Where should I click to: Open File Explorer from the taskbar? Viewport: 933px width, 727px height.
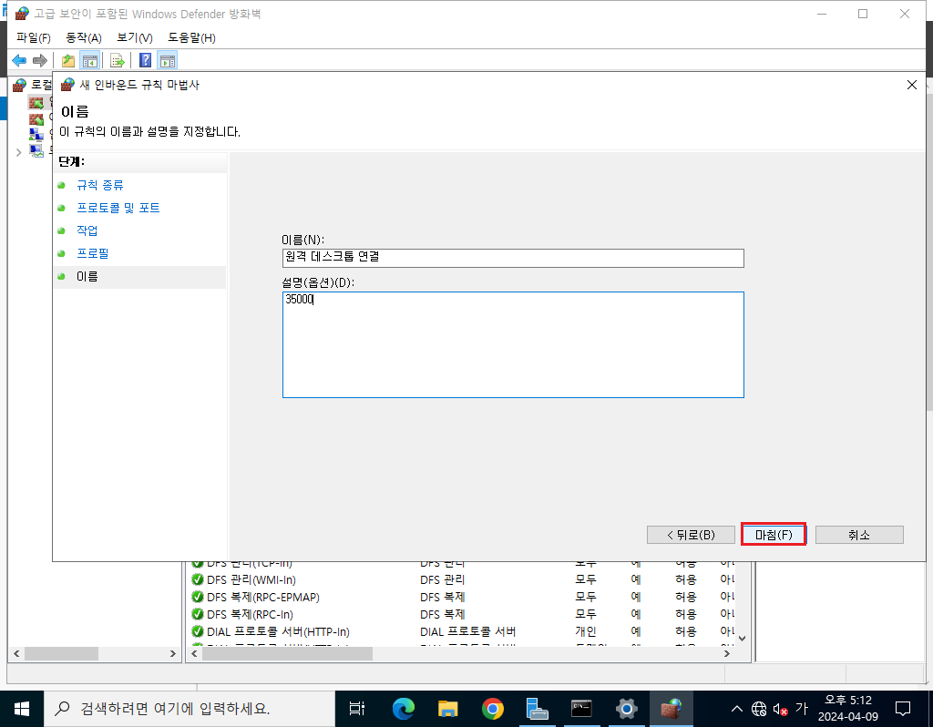447,709
